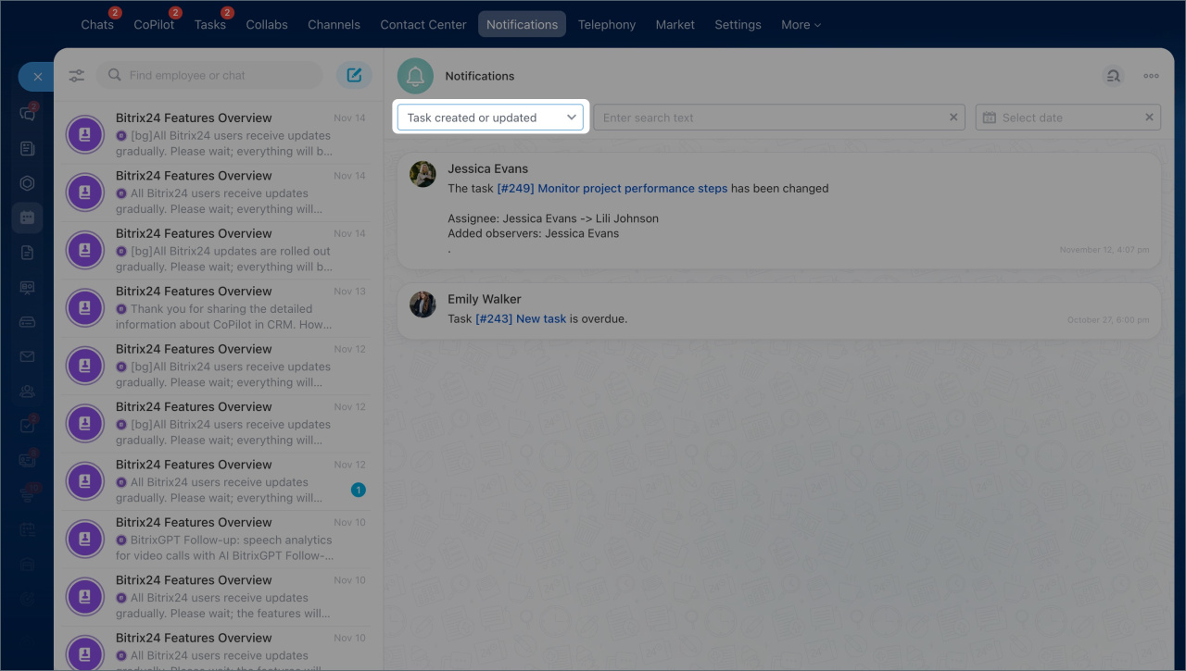Screen dimensions: 1186x671
Task: Click the Find employee or chat field
Action: [218, 76]
